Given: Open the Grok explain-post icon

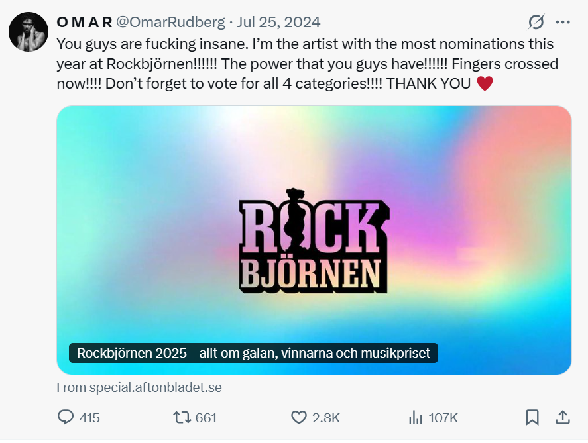Looking at the screenshot, I should 536,23.
